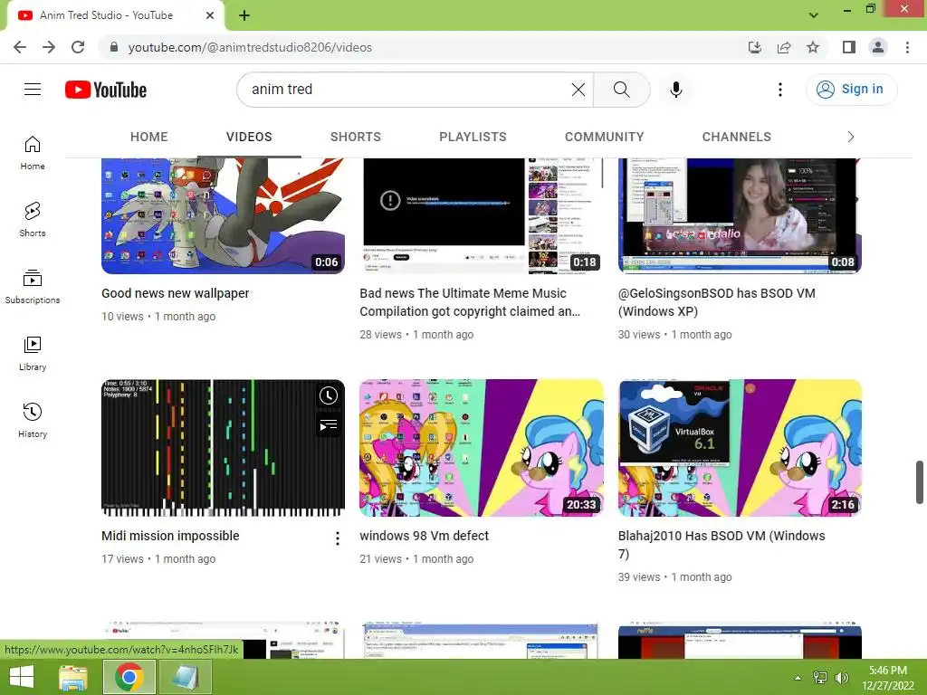Open the Windows Start button
The width and height of the screenshot is (927, 695).
click(22, 677)
